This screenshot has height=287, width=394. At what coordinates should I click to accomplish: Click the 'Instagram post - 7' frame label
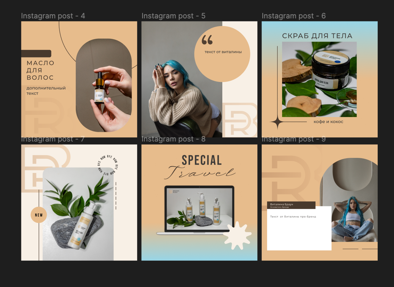click(x=53, y=139)
